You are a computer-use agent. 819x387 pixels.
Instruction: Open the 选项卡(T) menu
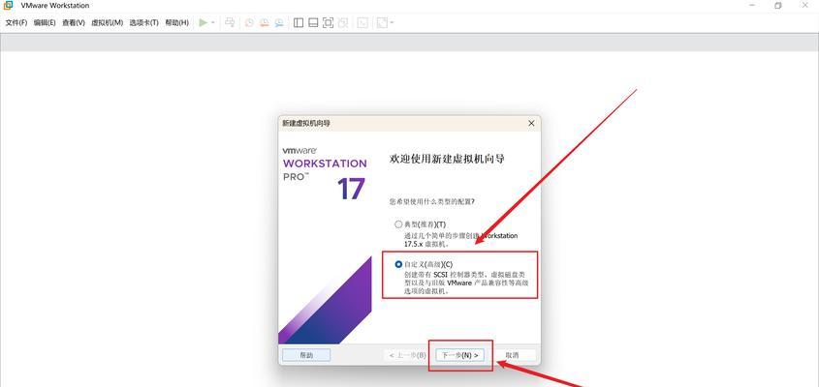(144, 23)
